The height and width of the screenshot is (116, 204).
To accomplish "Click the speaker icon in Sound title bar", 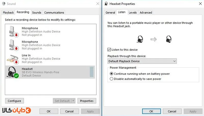I will click(4, 4).
